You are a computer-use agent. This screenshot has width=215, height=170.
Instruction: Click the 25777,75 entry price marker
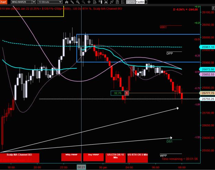pyautogui.click(x=207, y=93)
